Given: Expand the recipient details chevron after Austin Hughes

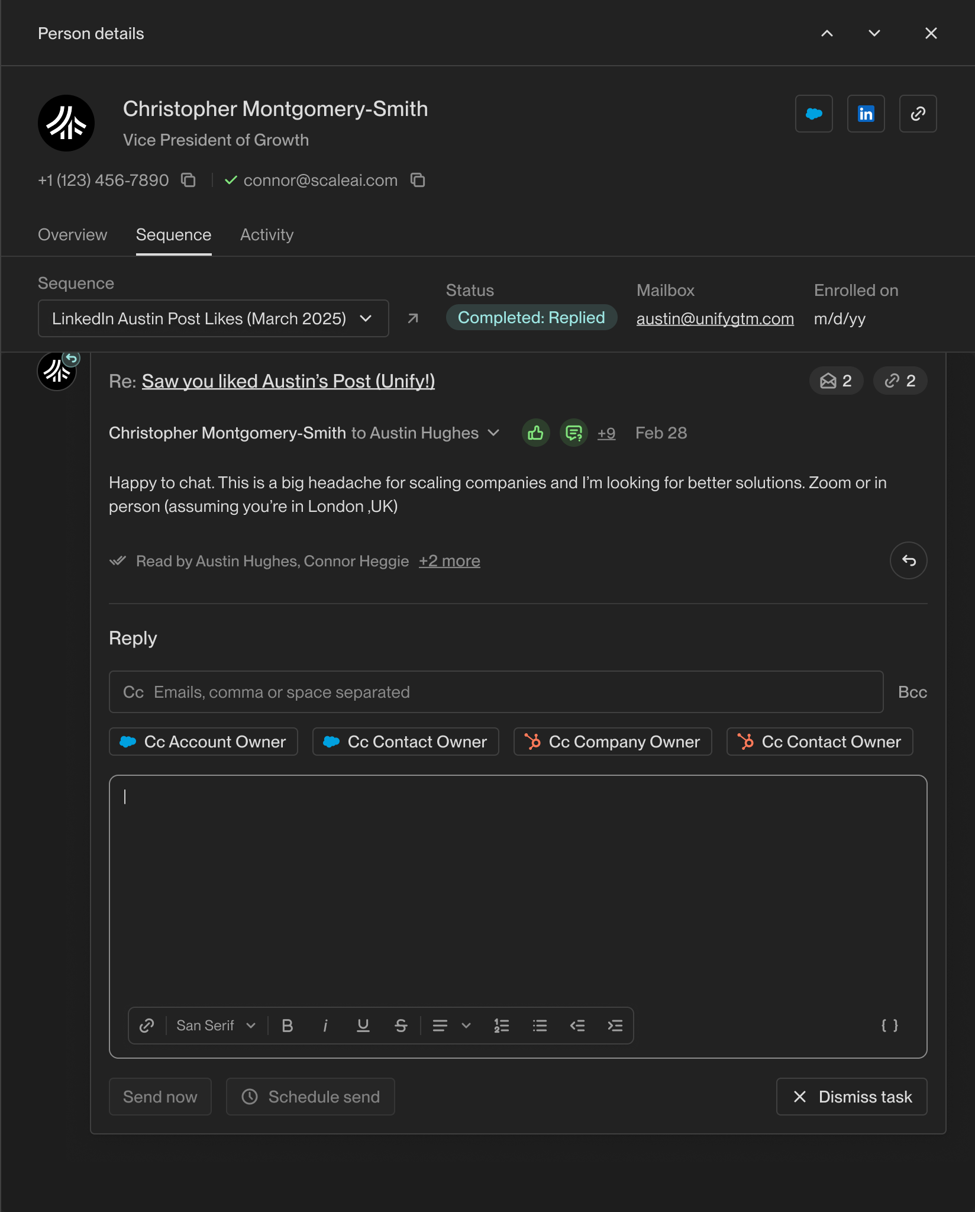Looking at the screenshot, I should pos(493,433).
